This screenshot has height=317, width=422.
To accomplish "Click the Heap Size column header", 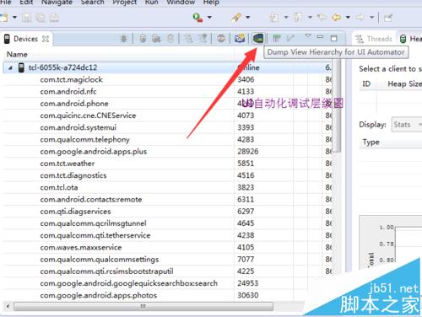I will coord(404,83).
